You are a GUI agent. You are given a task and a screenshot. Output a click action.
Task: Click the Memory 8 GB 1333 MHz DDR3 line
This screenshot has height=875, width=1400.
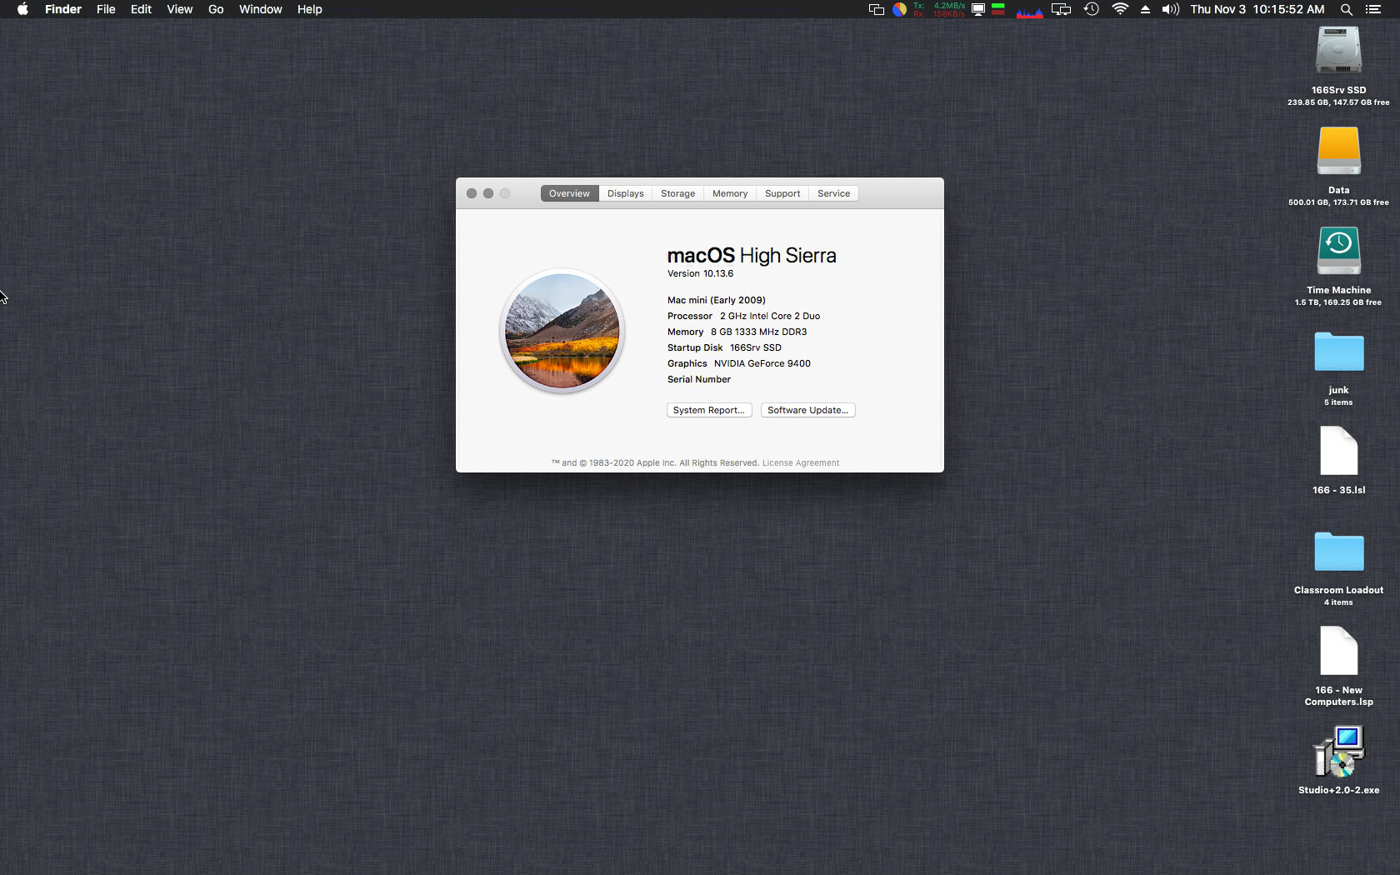click(737, 332)
